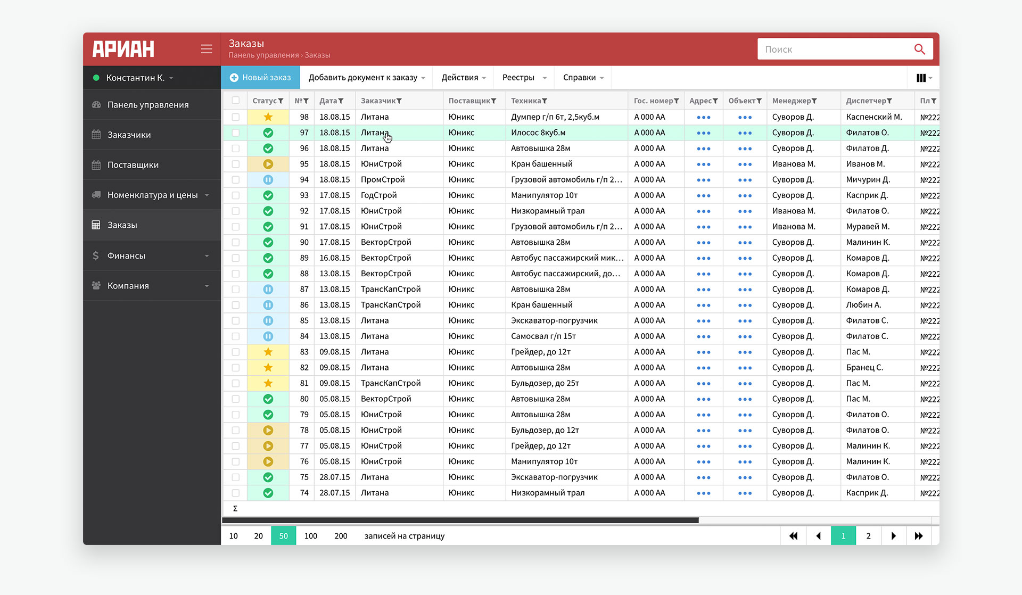Show 10 records per page

234,536
